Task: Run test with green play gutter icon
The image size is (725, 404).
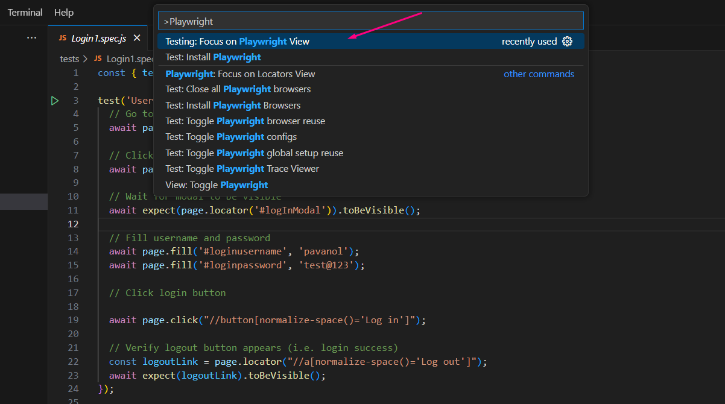Action: point(55,101)
